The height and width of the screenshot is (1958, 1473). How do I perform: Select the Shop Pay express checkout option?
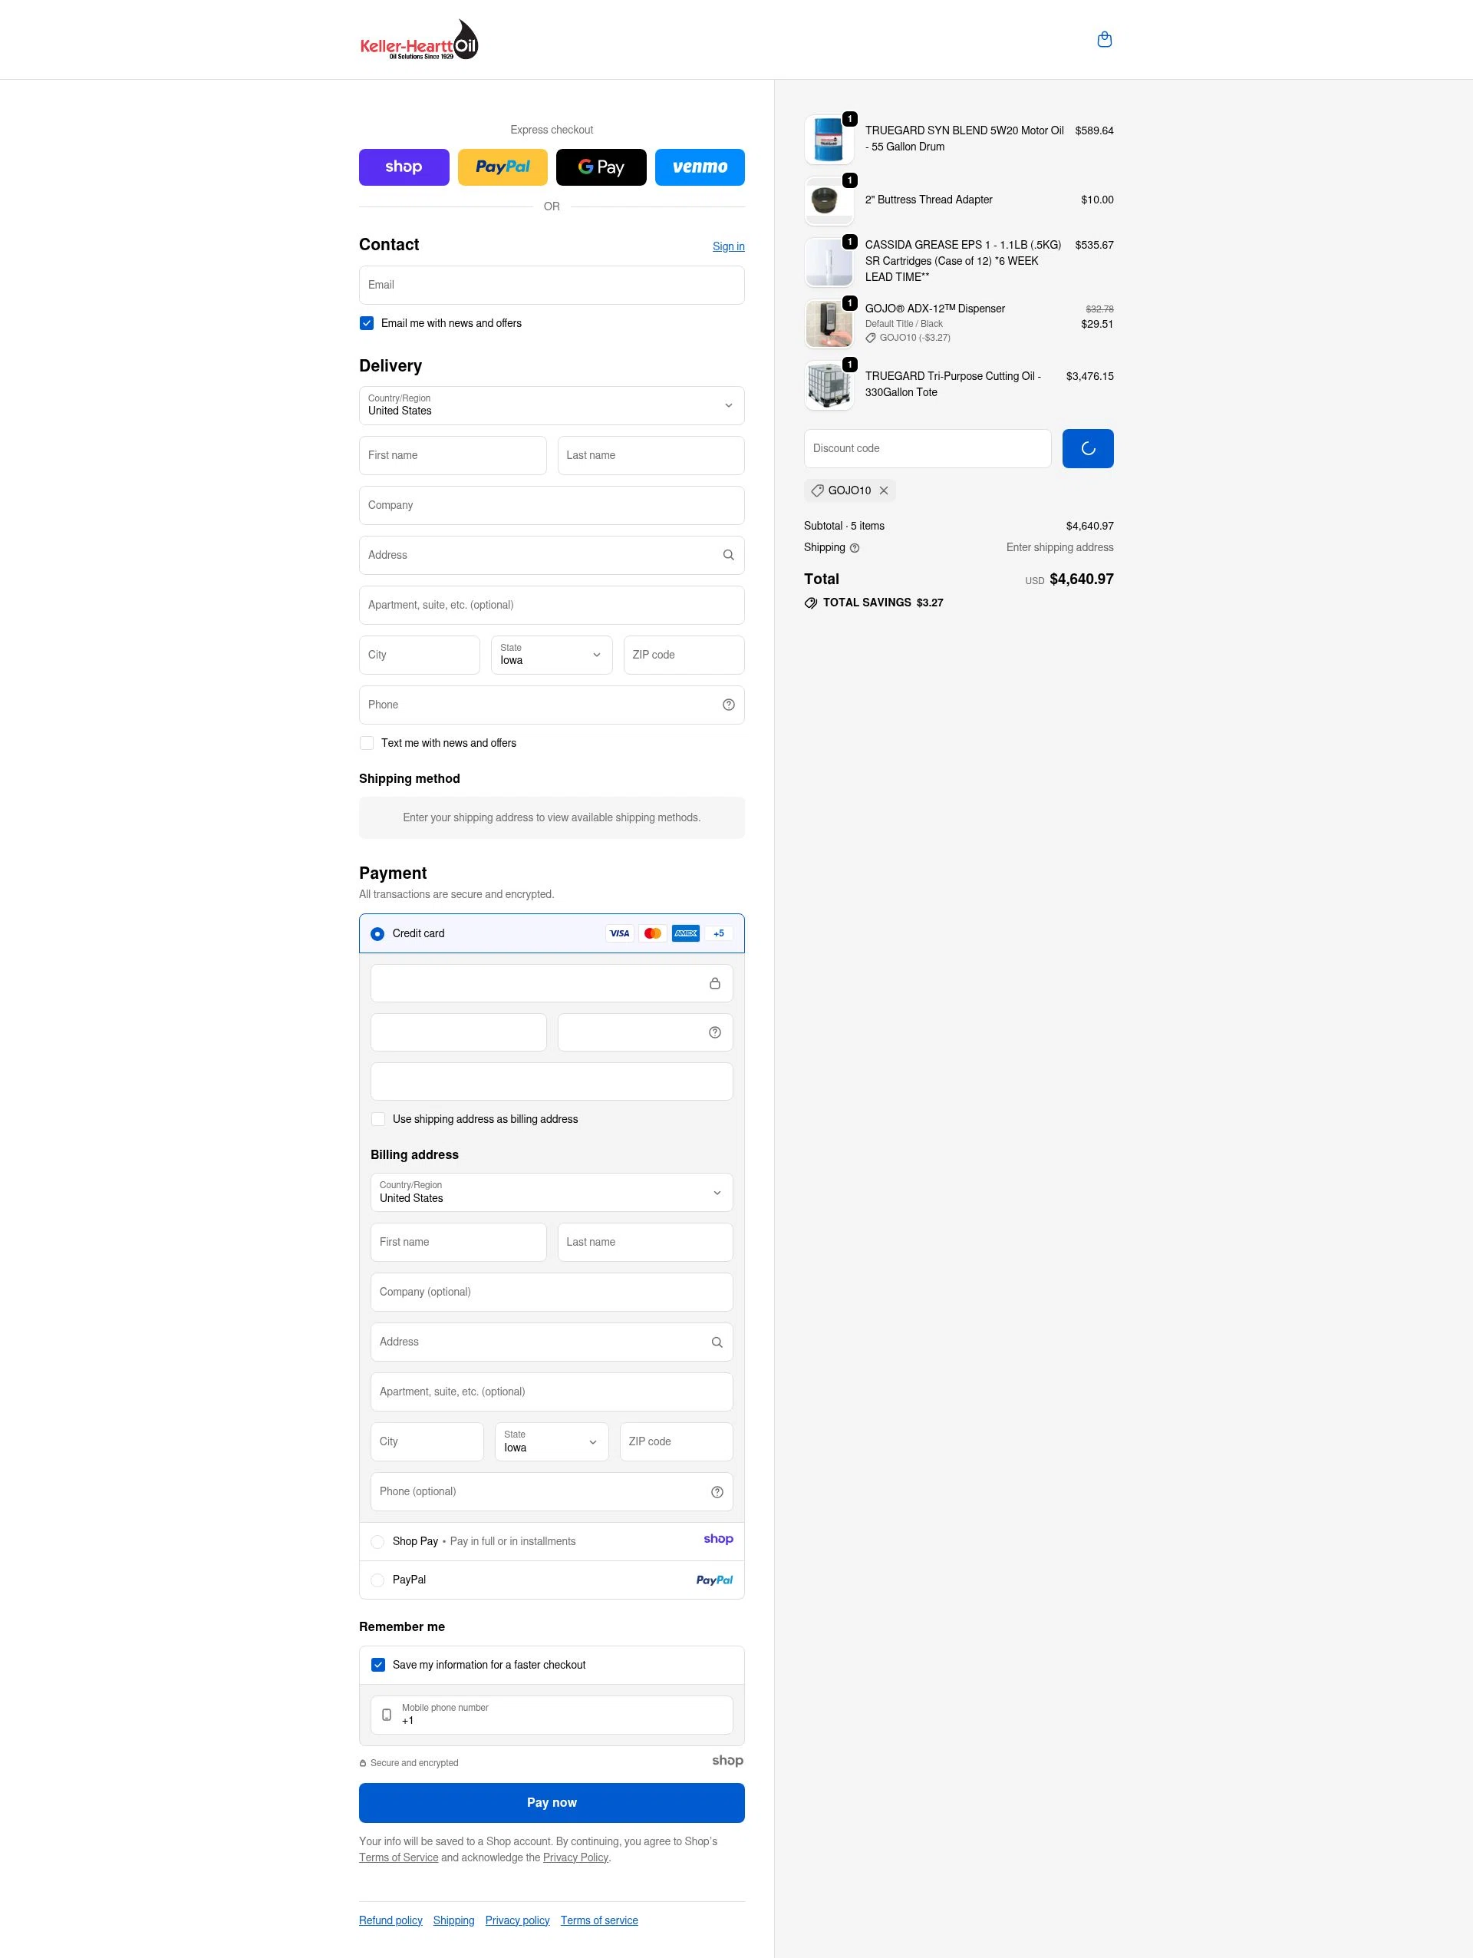coord(404,167)
